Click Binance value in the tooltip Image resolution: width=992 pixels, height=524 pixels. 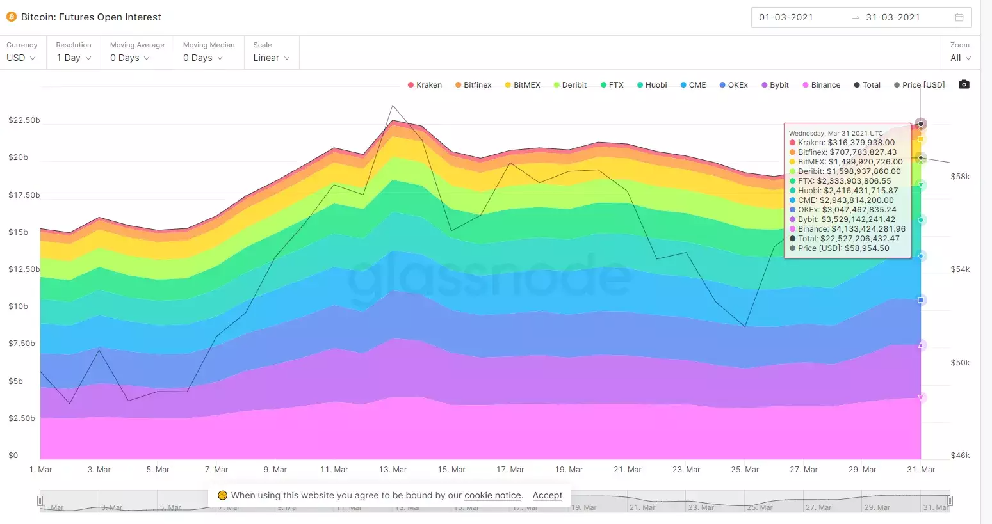pos(868,229)
